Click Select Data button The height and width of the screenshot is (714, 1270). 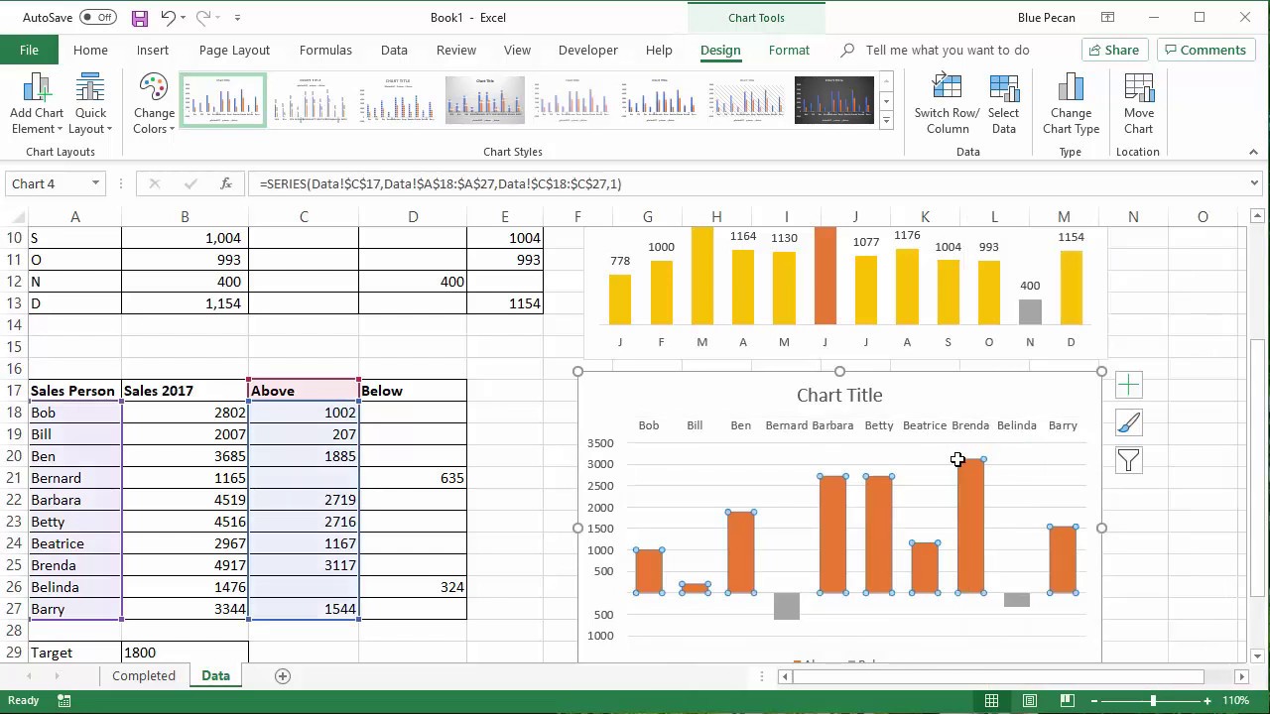[x=1004, y=105]
